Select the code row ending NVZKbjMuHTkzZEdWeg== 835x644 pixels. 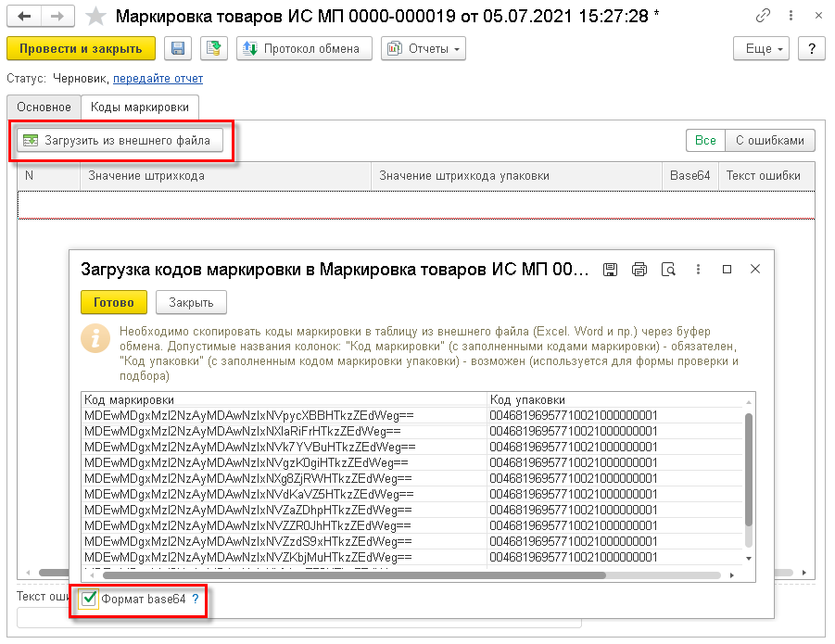(x=285, y=557)
